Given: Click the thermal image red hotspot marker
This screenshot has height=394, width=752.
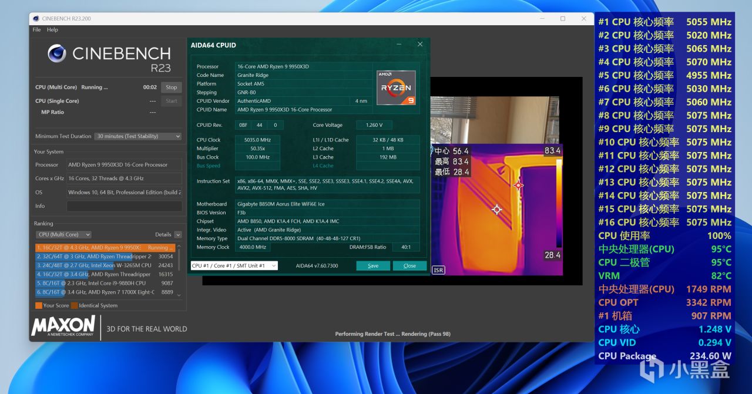Looking at the screenshot, I should [x=518, y=186].
